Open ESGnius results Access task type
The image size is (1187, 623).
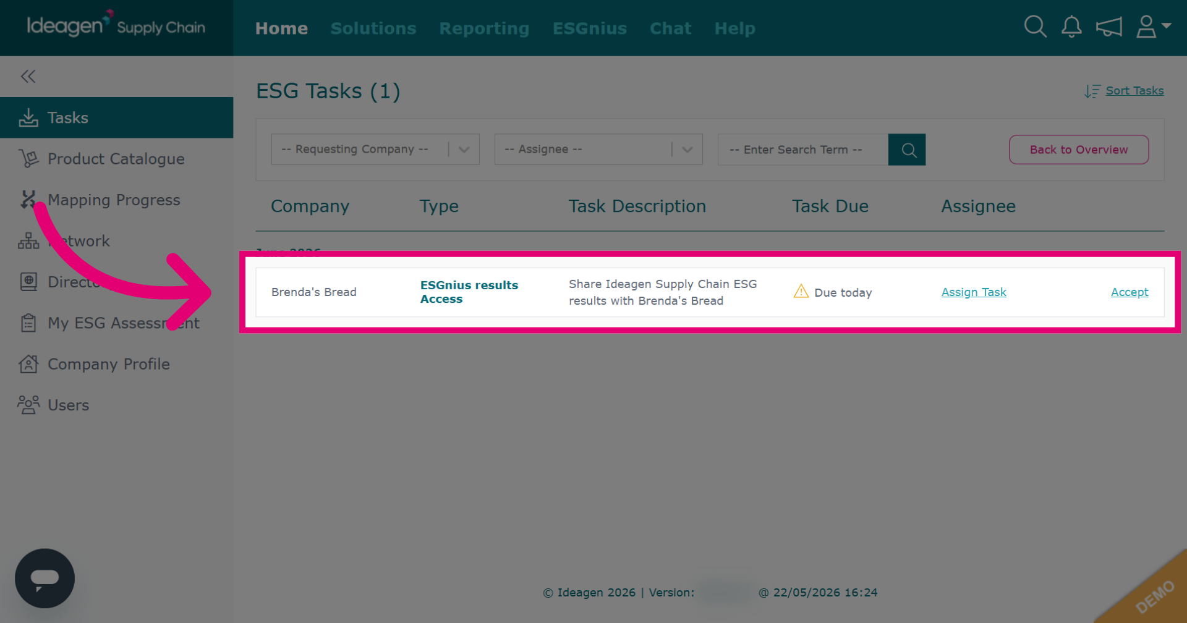[469, 292]
